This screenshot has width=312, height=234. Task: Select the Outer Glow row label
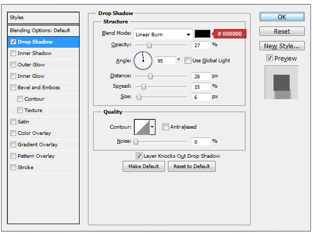pos(31,65)
